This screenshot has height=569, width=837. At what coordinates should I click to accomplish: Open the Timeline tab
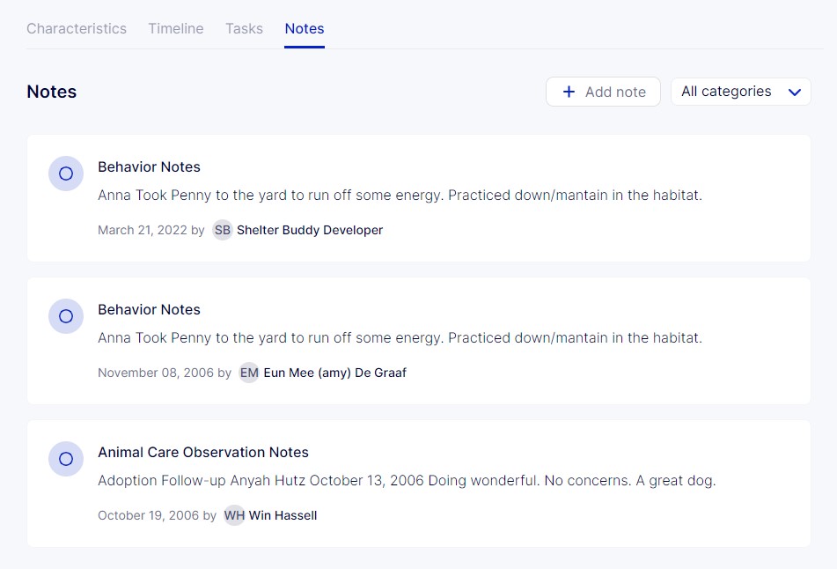point(175,28)
